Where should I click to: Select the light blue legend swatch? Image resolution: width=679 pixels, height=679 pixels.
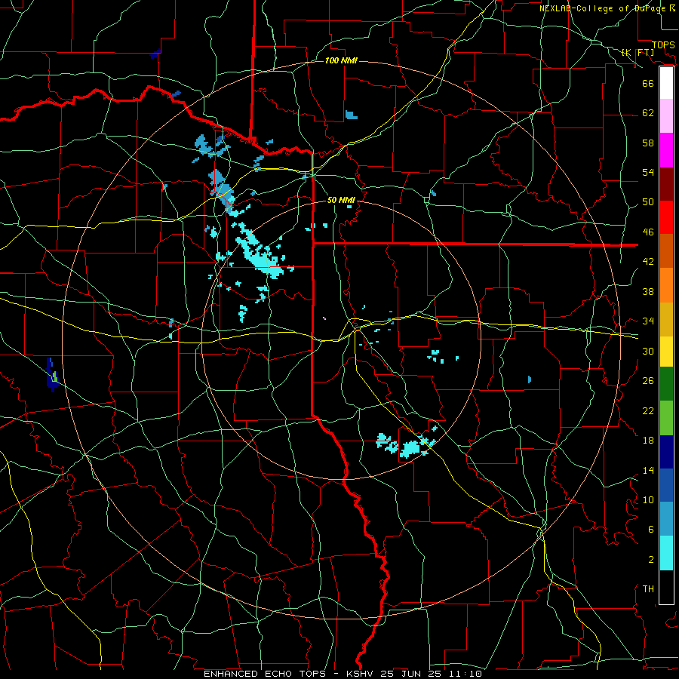pyautogui.click(x=666, y=518)
